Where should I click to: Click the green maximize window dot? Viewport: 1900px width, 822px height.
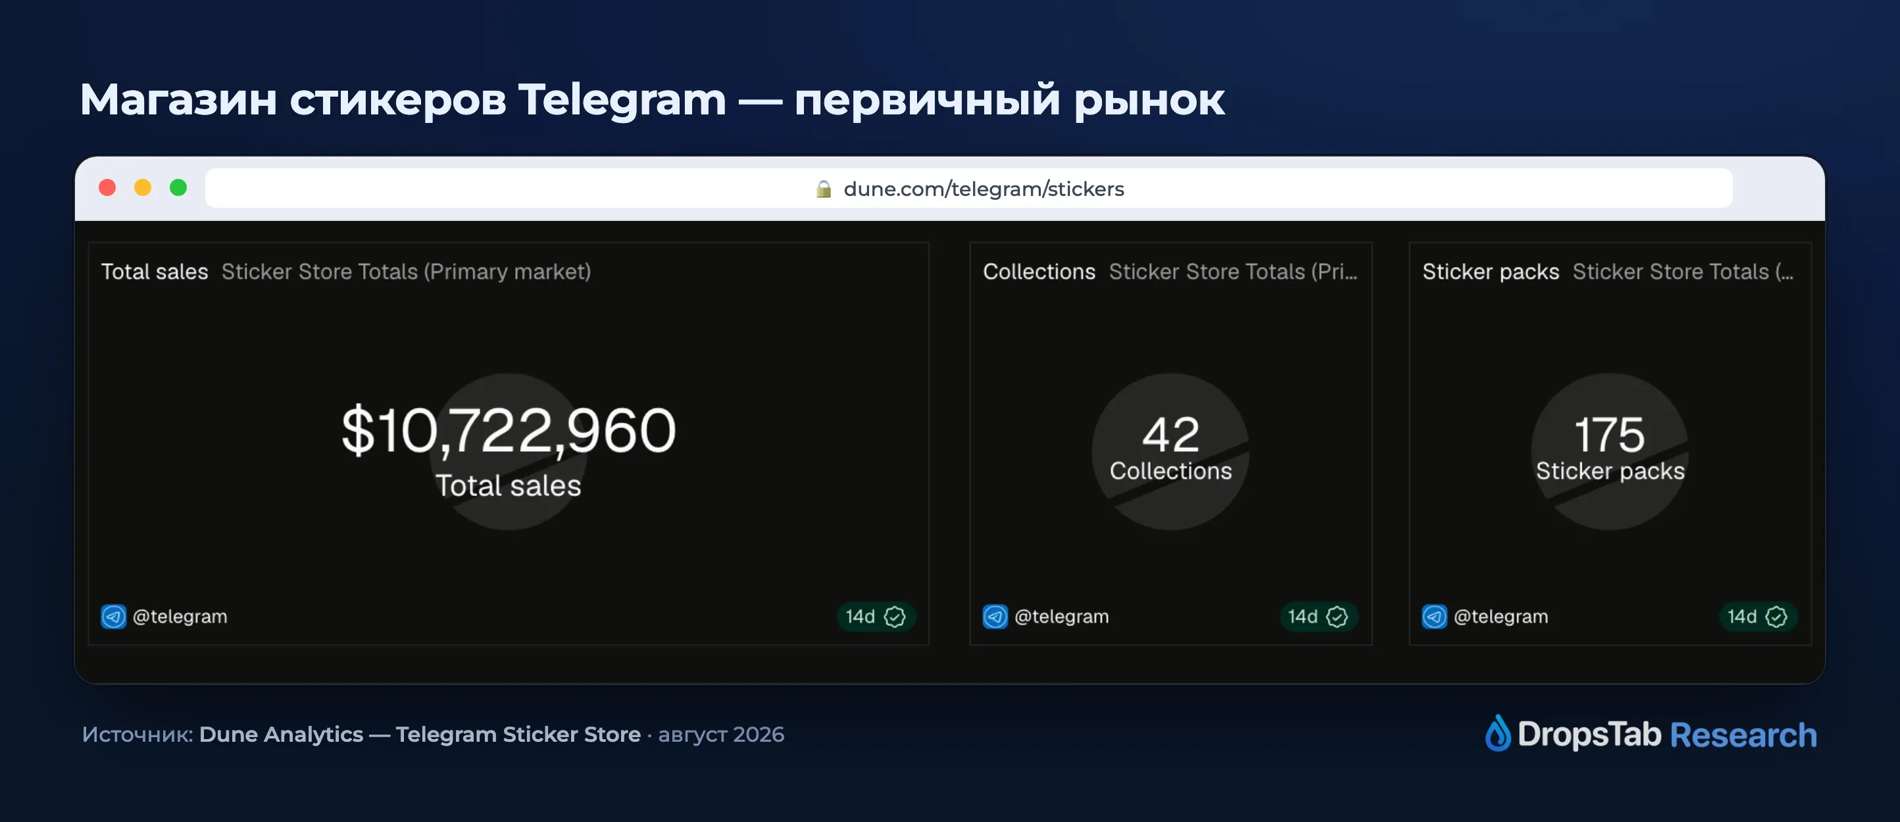click(178, 187)
